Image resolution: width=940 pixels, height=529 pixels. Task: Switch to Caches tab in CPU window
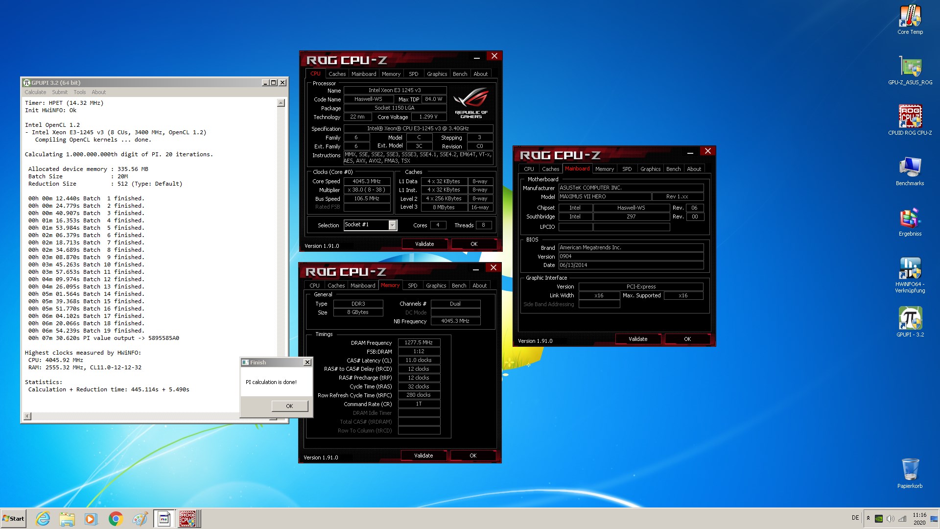click(337, 74)
